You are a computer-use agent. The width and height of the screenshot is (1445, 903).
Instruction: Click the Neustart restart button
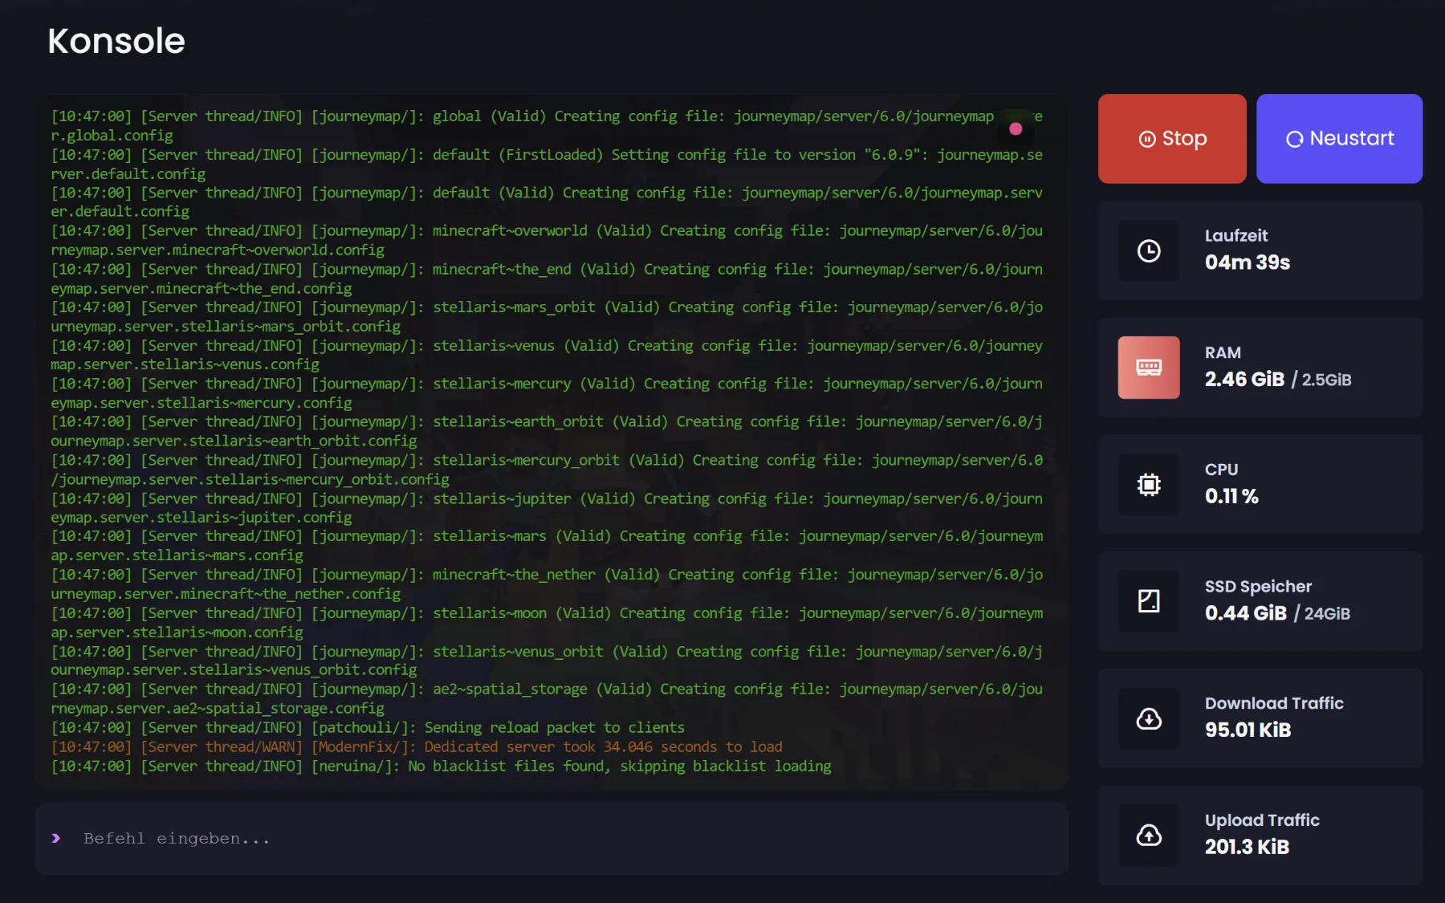pos(1339,139)
